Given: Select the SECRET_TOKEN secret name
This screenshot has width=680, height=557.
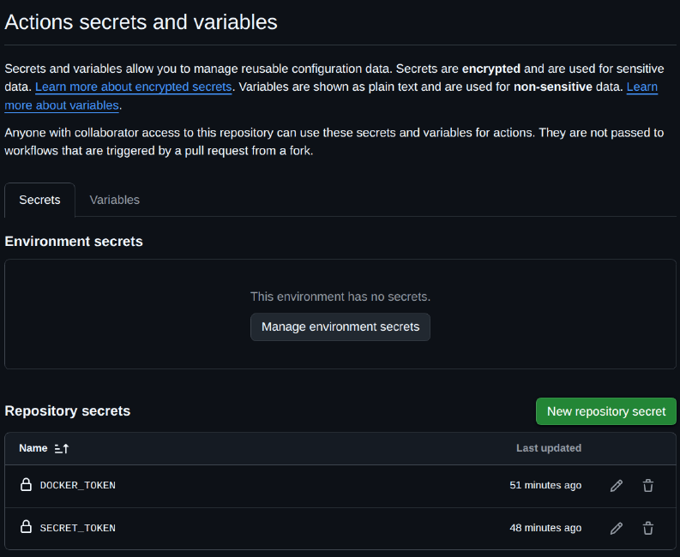Looking at the screenshot, I should click(x=78, y=528).
